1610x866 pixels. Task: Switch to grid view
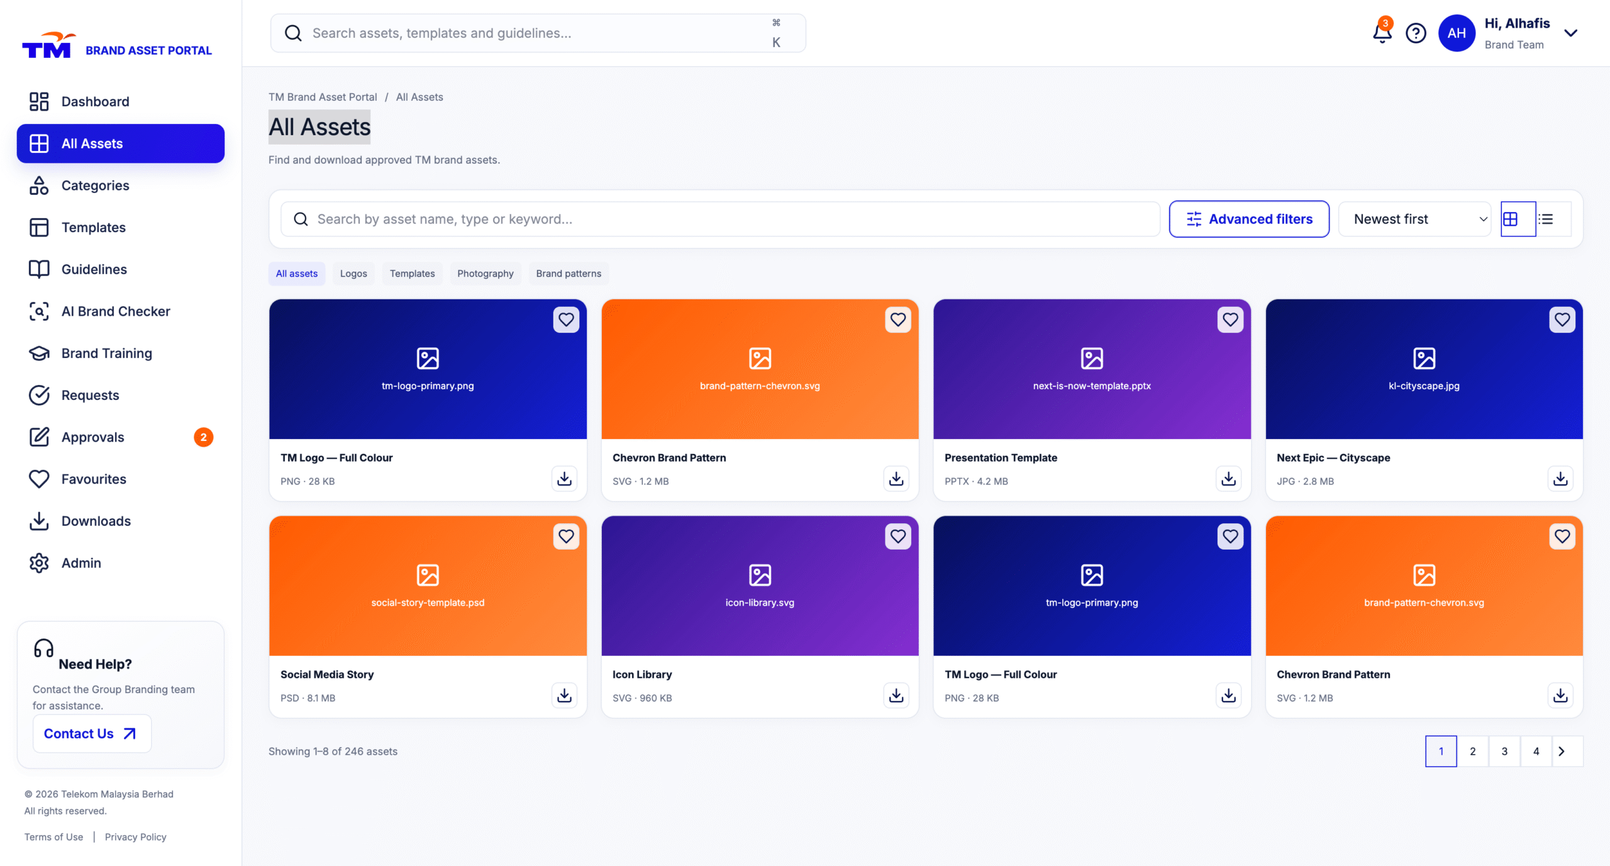[x=1518, y=219]
